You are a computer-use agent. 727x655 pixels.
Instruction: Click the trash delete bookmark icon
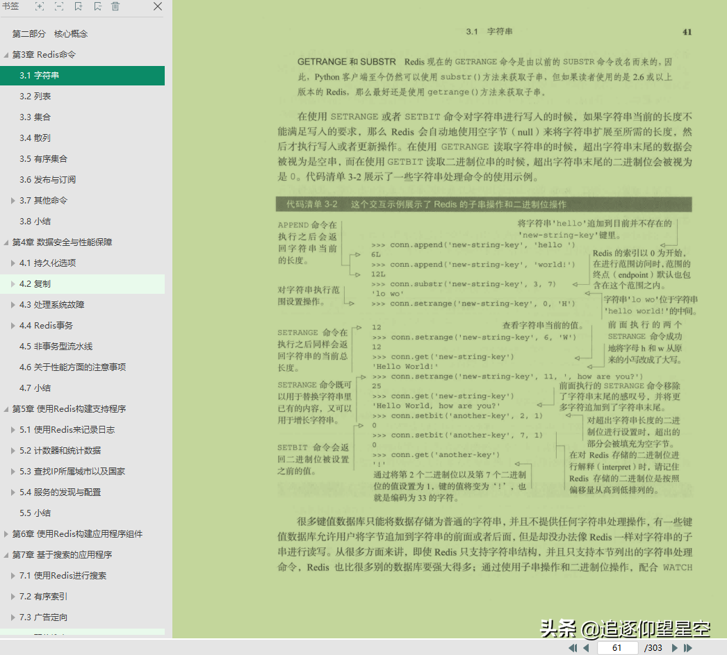click(115, 6)
